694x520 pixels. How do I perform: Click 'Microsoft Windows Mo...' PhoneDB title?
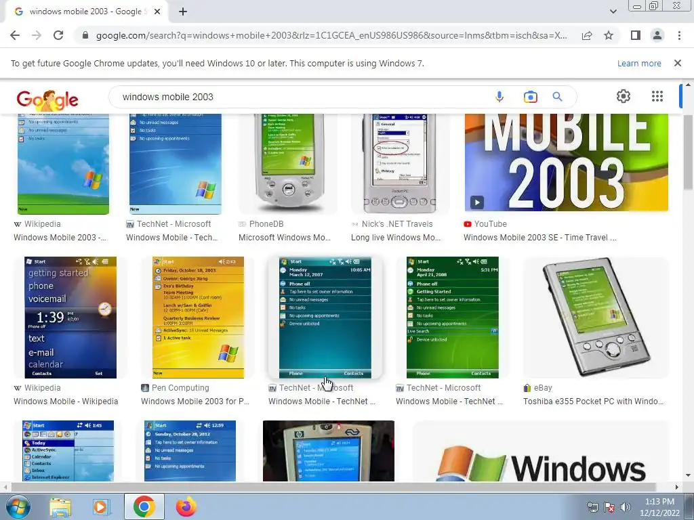click(x=285, y=238)
